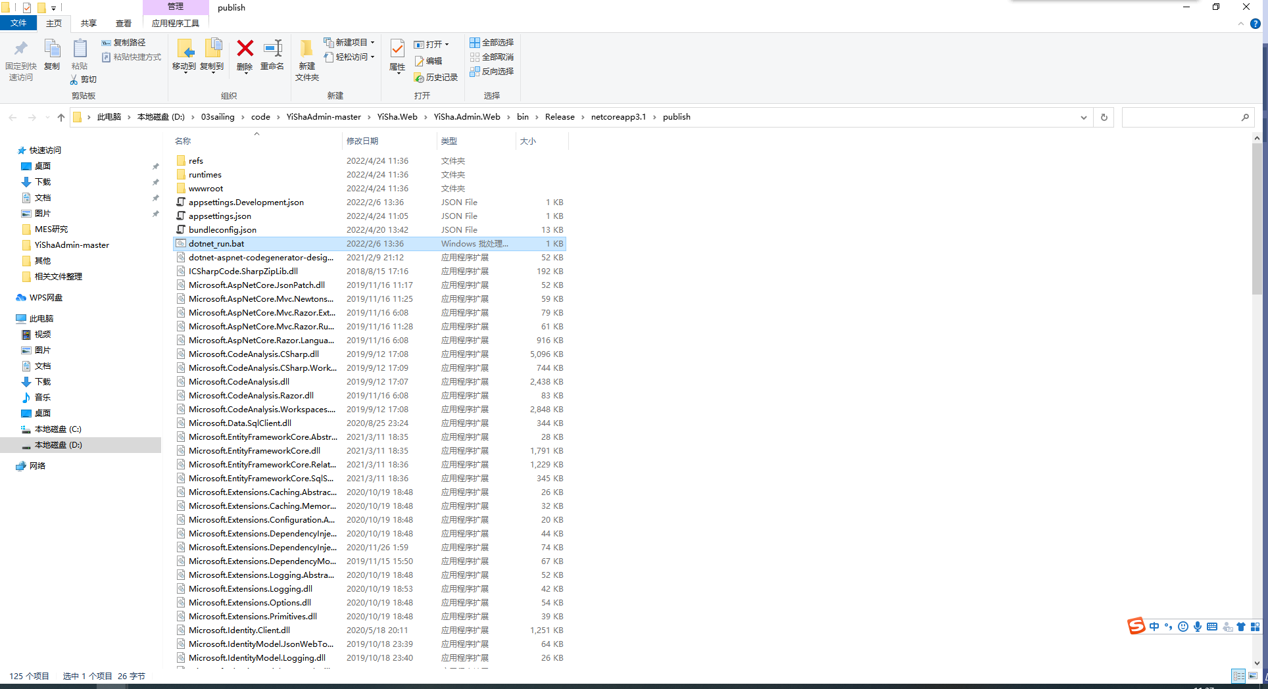
Task: Click Invert Selection icon
Action: 475,72
